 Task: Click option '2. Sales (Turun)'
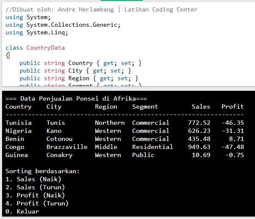coord(35,188)
